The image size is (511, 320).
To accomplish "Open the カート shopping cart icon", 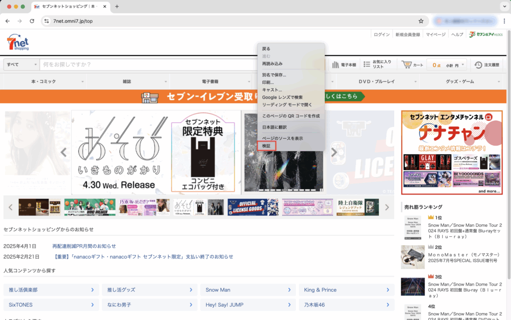I will pyautogui.click(x=406, y=64).
